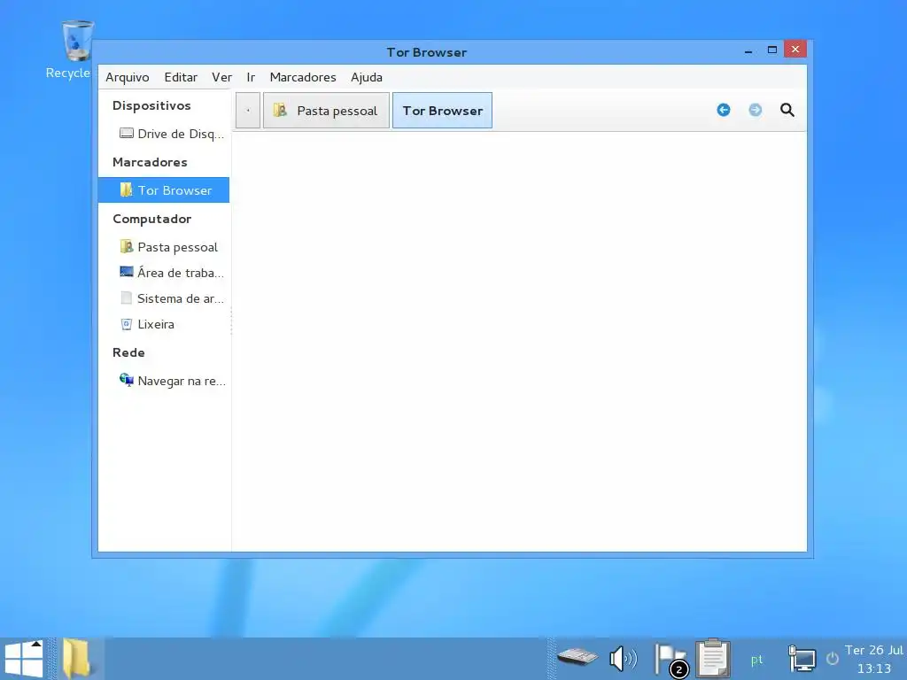
Task: Click the Tor Browser bookmark folder icon
Action: coord(126,189)
